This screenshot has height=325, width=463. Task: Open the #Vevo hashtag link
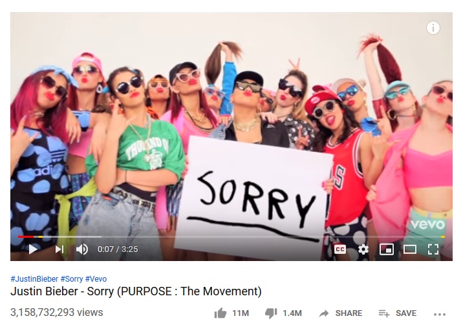pos(96,278)
